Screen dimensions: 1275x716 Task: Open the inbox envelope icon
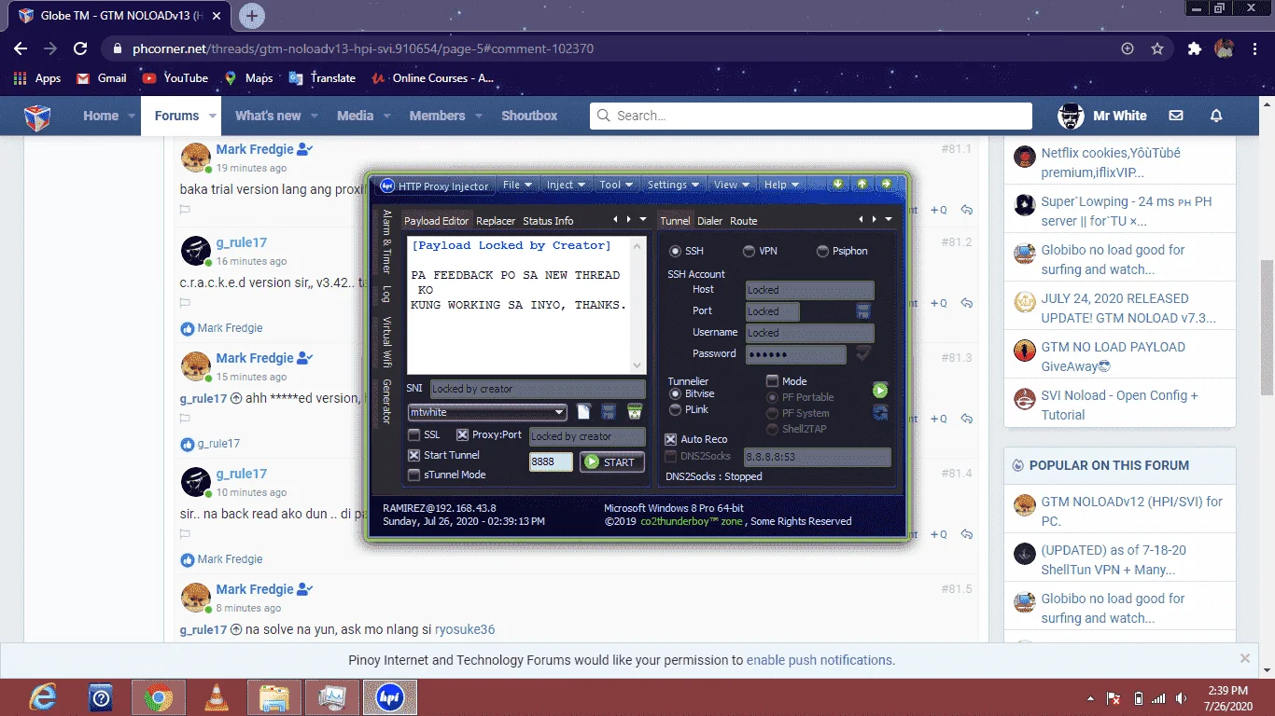[1176, 116]
